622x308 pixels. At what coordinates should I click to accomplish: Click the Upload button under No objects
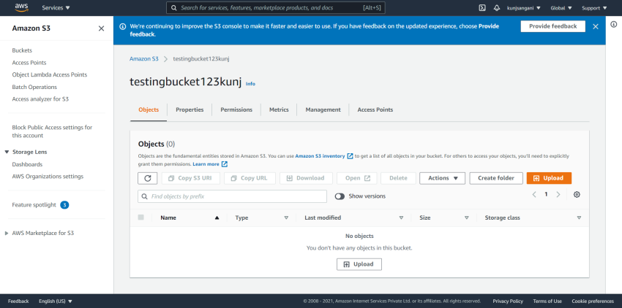[x=359, y=264]
